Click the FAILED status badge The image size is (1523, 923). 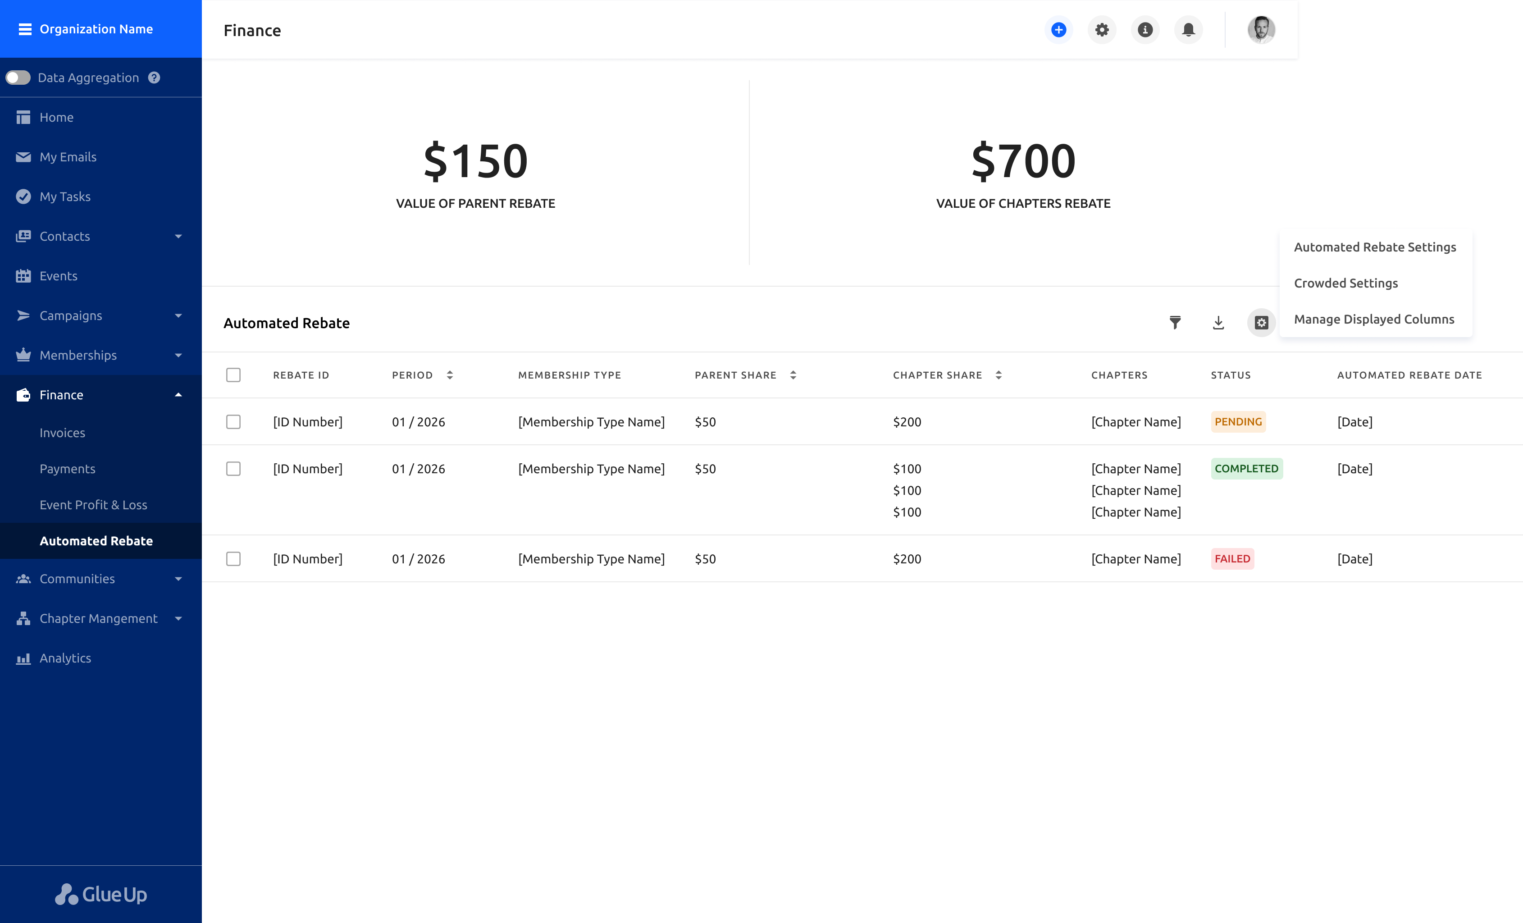(x=1232, y=559)
